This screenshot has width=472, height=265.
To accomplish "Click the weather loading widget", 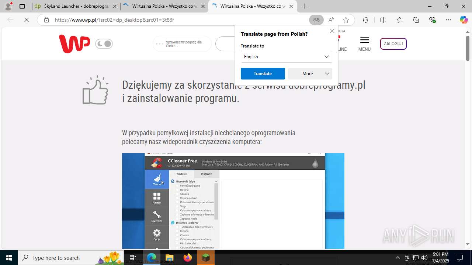I will click(x=182, y=44).
